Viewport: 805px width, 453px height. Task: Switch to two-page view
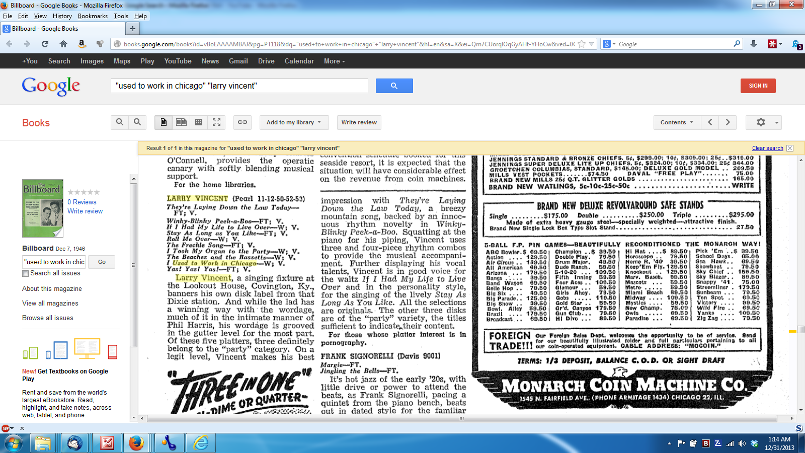tap(181, 122)
